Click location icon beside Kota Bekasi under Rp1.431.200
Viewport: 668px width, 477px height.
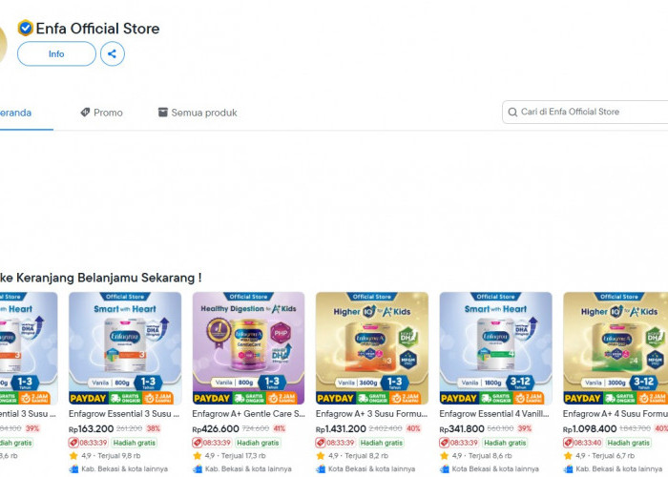click(321, 469)
